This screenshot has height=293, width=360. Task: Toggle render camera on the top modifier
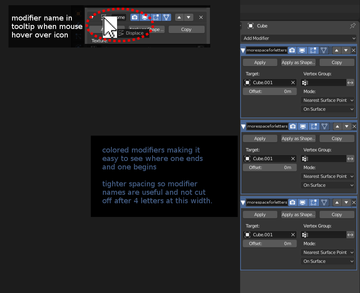pos(292,50)
